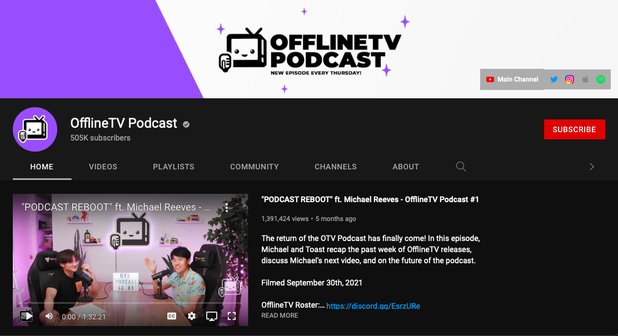This screenshot has width=618, height=336.
Task: Click the video progress bar
Action: click(x=130, y=303)
